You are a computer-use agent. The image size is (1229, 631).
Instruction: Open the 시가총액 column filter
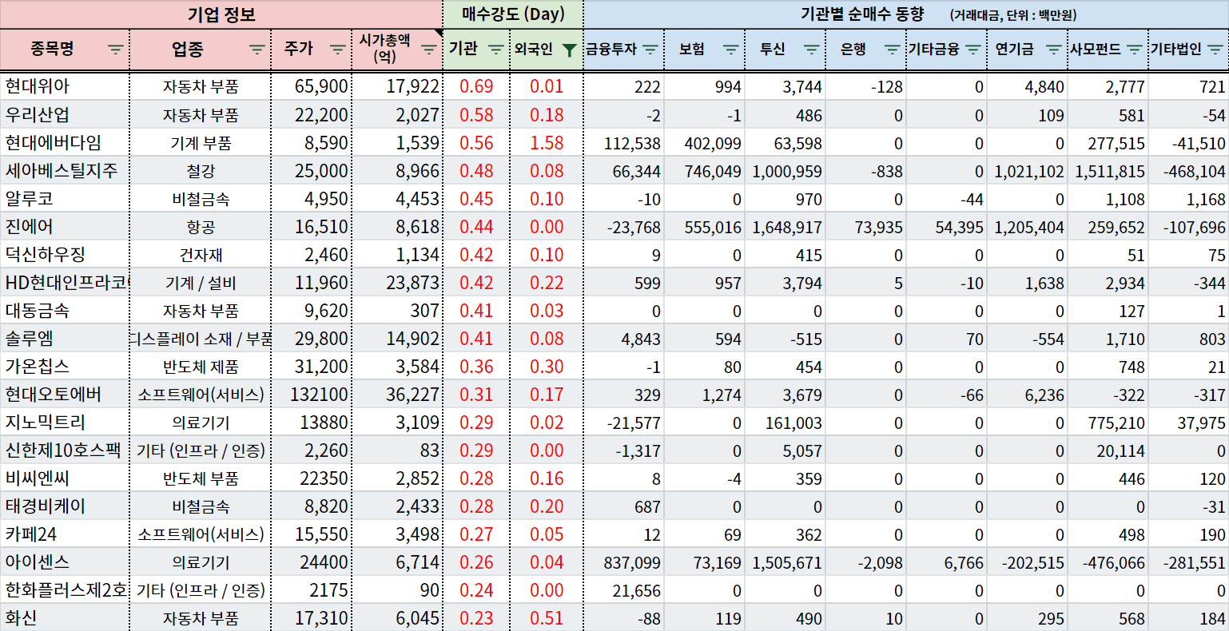point(429,50)
